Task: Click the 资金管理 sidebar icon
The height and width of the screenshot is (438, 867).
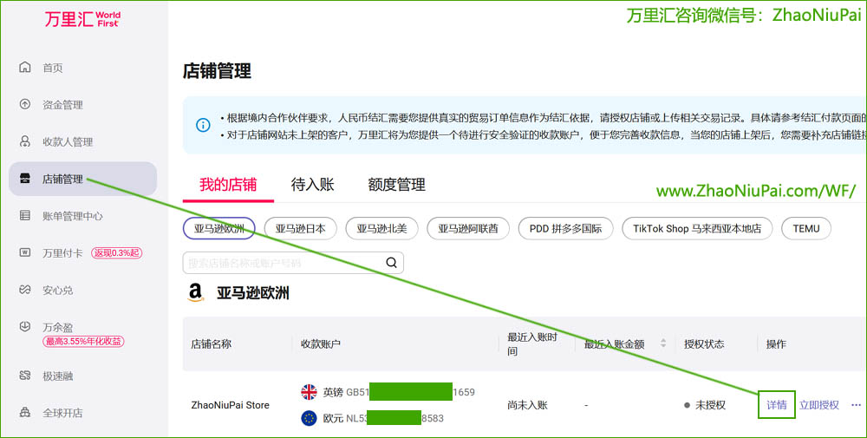Action: click(x=25, y=104)
